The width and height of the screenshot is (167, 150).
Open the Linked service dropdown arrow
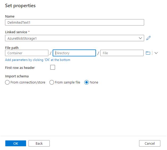(140, 38)
